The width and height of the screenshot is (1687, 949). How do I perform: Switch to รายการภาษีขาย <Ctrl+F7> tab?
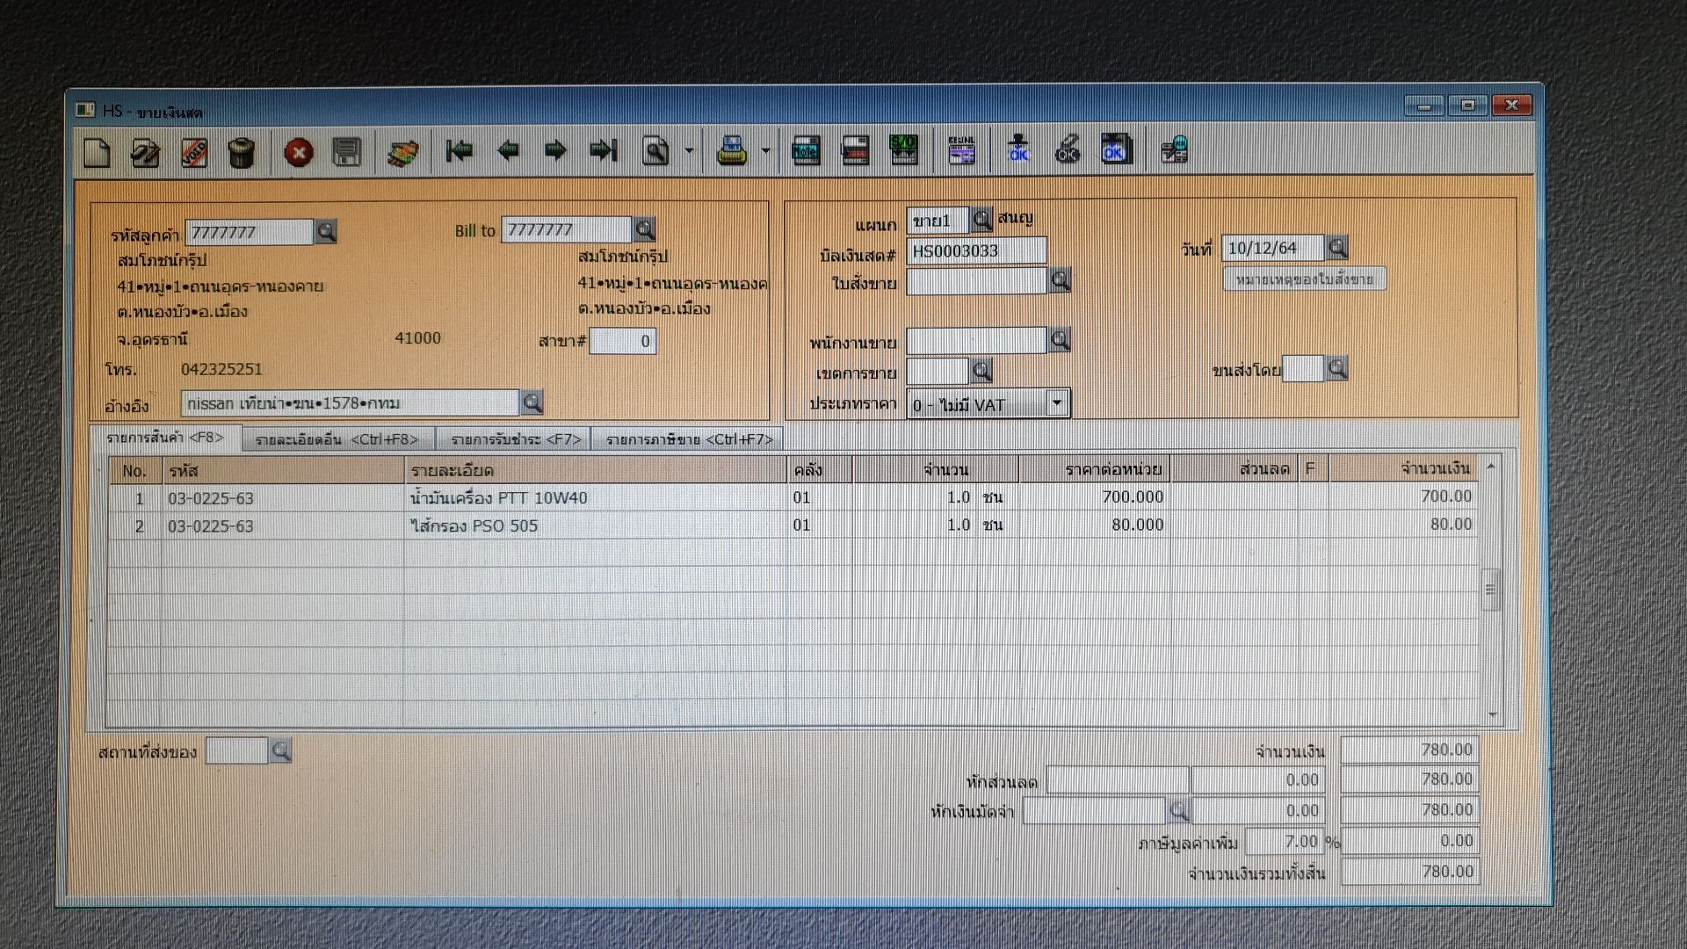(x=689, y=439)
